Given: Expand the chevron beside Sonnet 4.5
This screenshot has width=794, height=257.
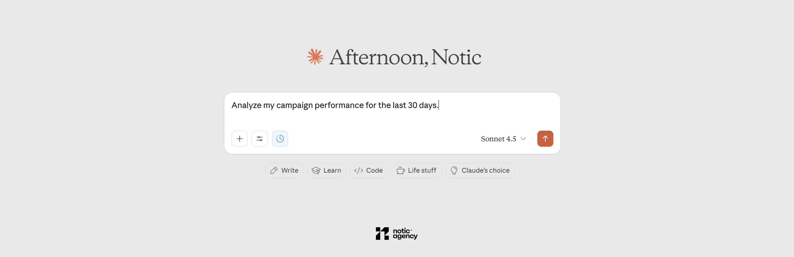Looking at the screenshot, I should click(x=523, y=139).
